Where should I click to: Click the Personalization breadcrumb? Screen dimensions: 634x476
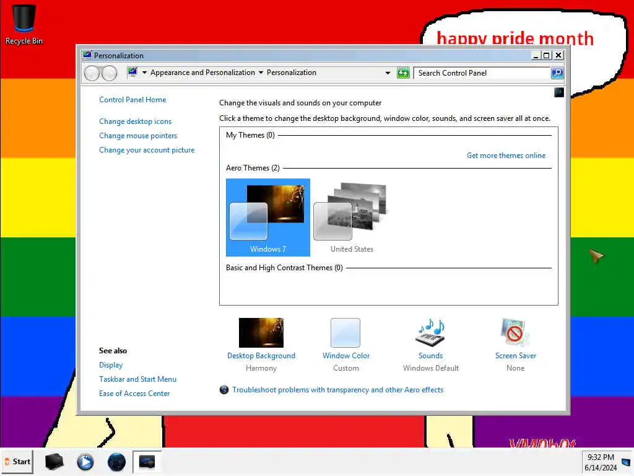(x=292, y=73)
